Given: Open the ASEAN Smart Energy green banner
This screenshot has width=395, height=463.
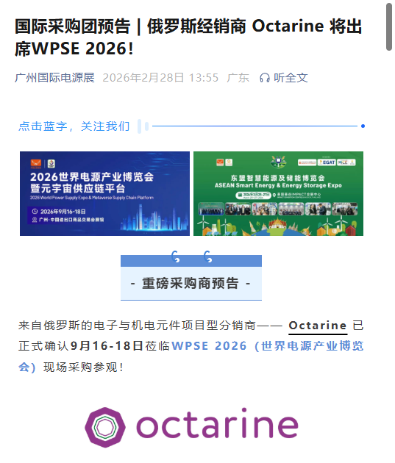Looking at the screenshot, I should [x=278, y=194].
